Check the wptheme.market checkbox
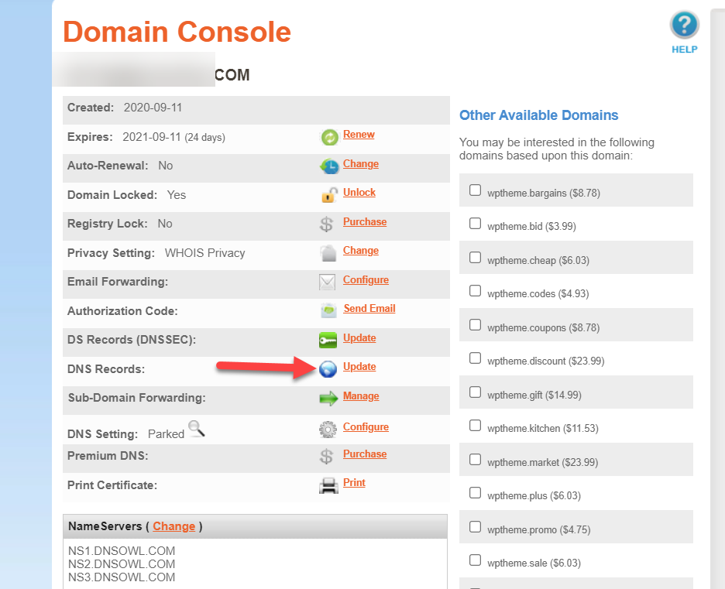The image size is (725, 589). [x=475, y=460]
